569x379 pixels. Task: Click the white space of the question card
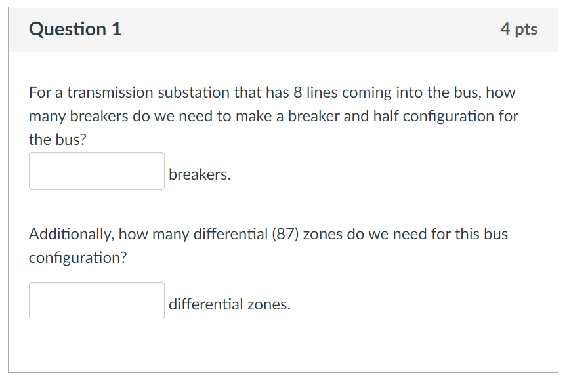[x=284, y=348]
